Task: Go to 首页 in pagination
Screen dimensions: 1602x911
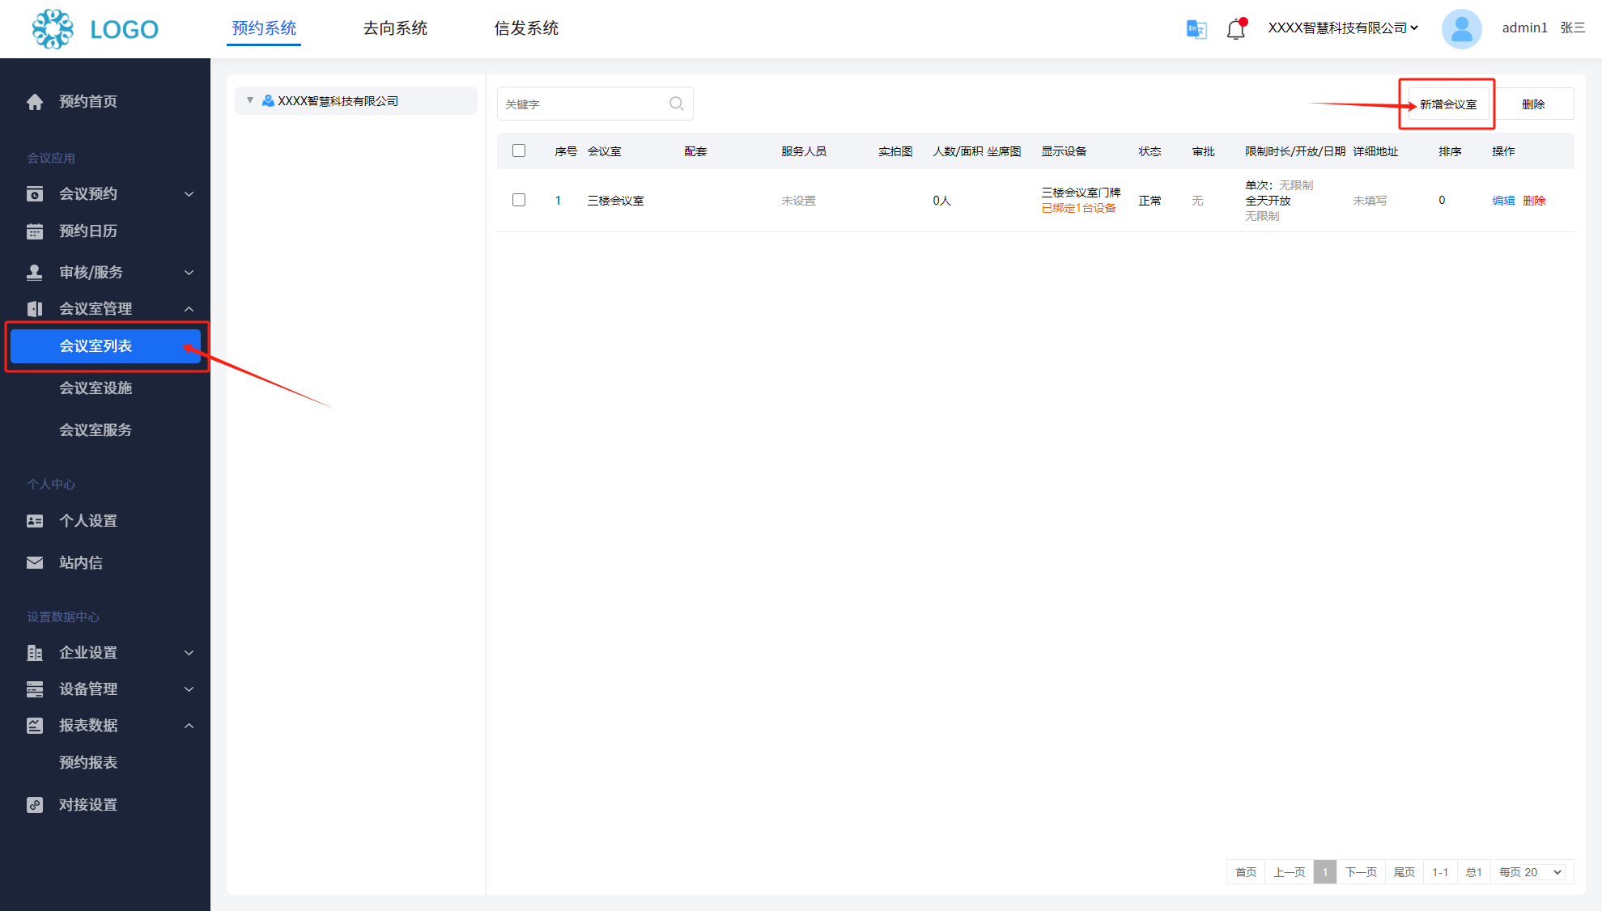Action: pyautogui.click(x=1246, y=872)
